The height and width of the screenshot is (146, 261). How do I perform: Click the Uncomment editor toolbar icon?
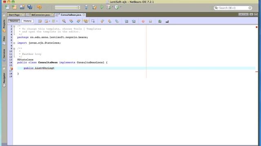(167, 21)
